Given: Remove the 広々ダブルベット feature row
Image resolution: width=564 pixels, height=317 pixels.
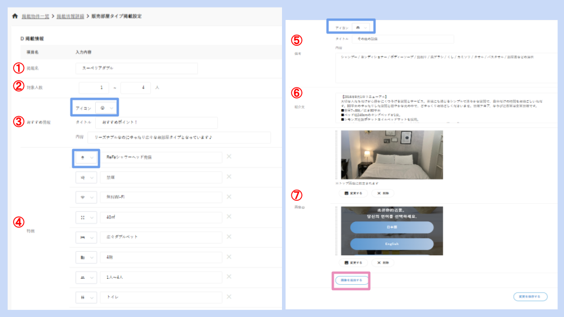Looking at the screenshot, I should click(229, 237).
